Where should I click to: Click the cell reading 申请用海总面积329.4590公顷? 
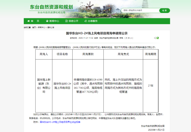point(88,86)
